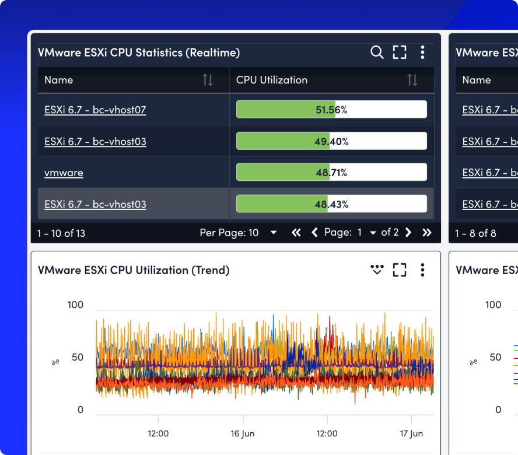The image size is (518, 455).
Task: Click the VMware ESXi CPU Statistics (Realtime) title
Action: (x=139, y=52)
